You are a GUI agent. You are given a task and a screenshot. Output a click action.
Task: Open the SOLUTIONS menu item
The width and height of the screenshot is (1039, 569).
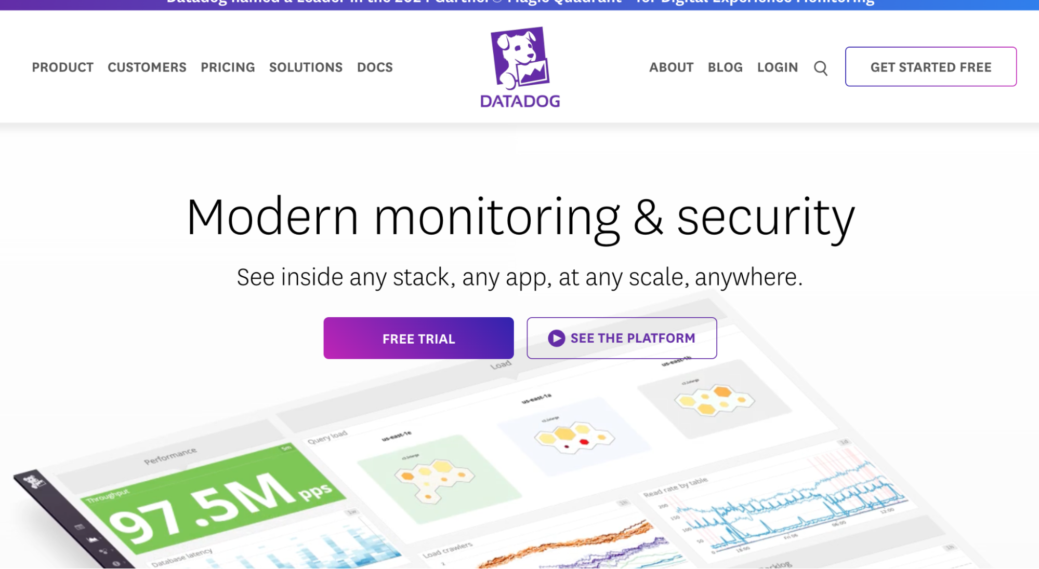click(x=305, y=67)
